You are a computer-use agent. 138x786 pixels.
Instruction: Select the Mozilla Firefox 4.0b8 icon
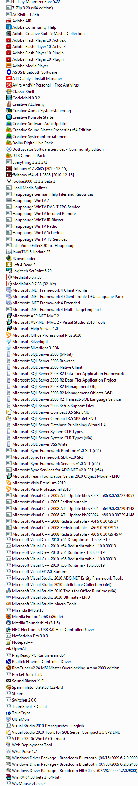tap(9, 617)
